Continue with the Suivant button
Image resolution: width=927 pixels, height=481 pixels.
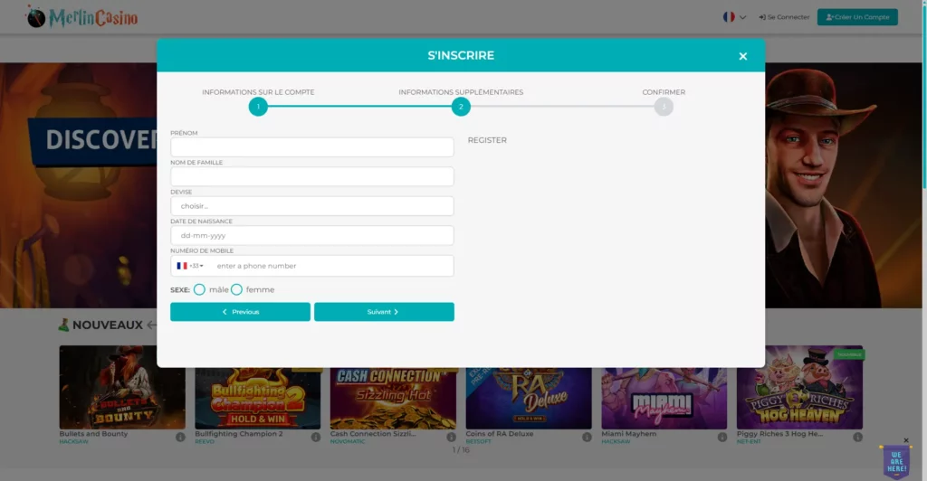click(384, 312)
